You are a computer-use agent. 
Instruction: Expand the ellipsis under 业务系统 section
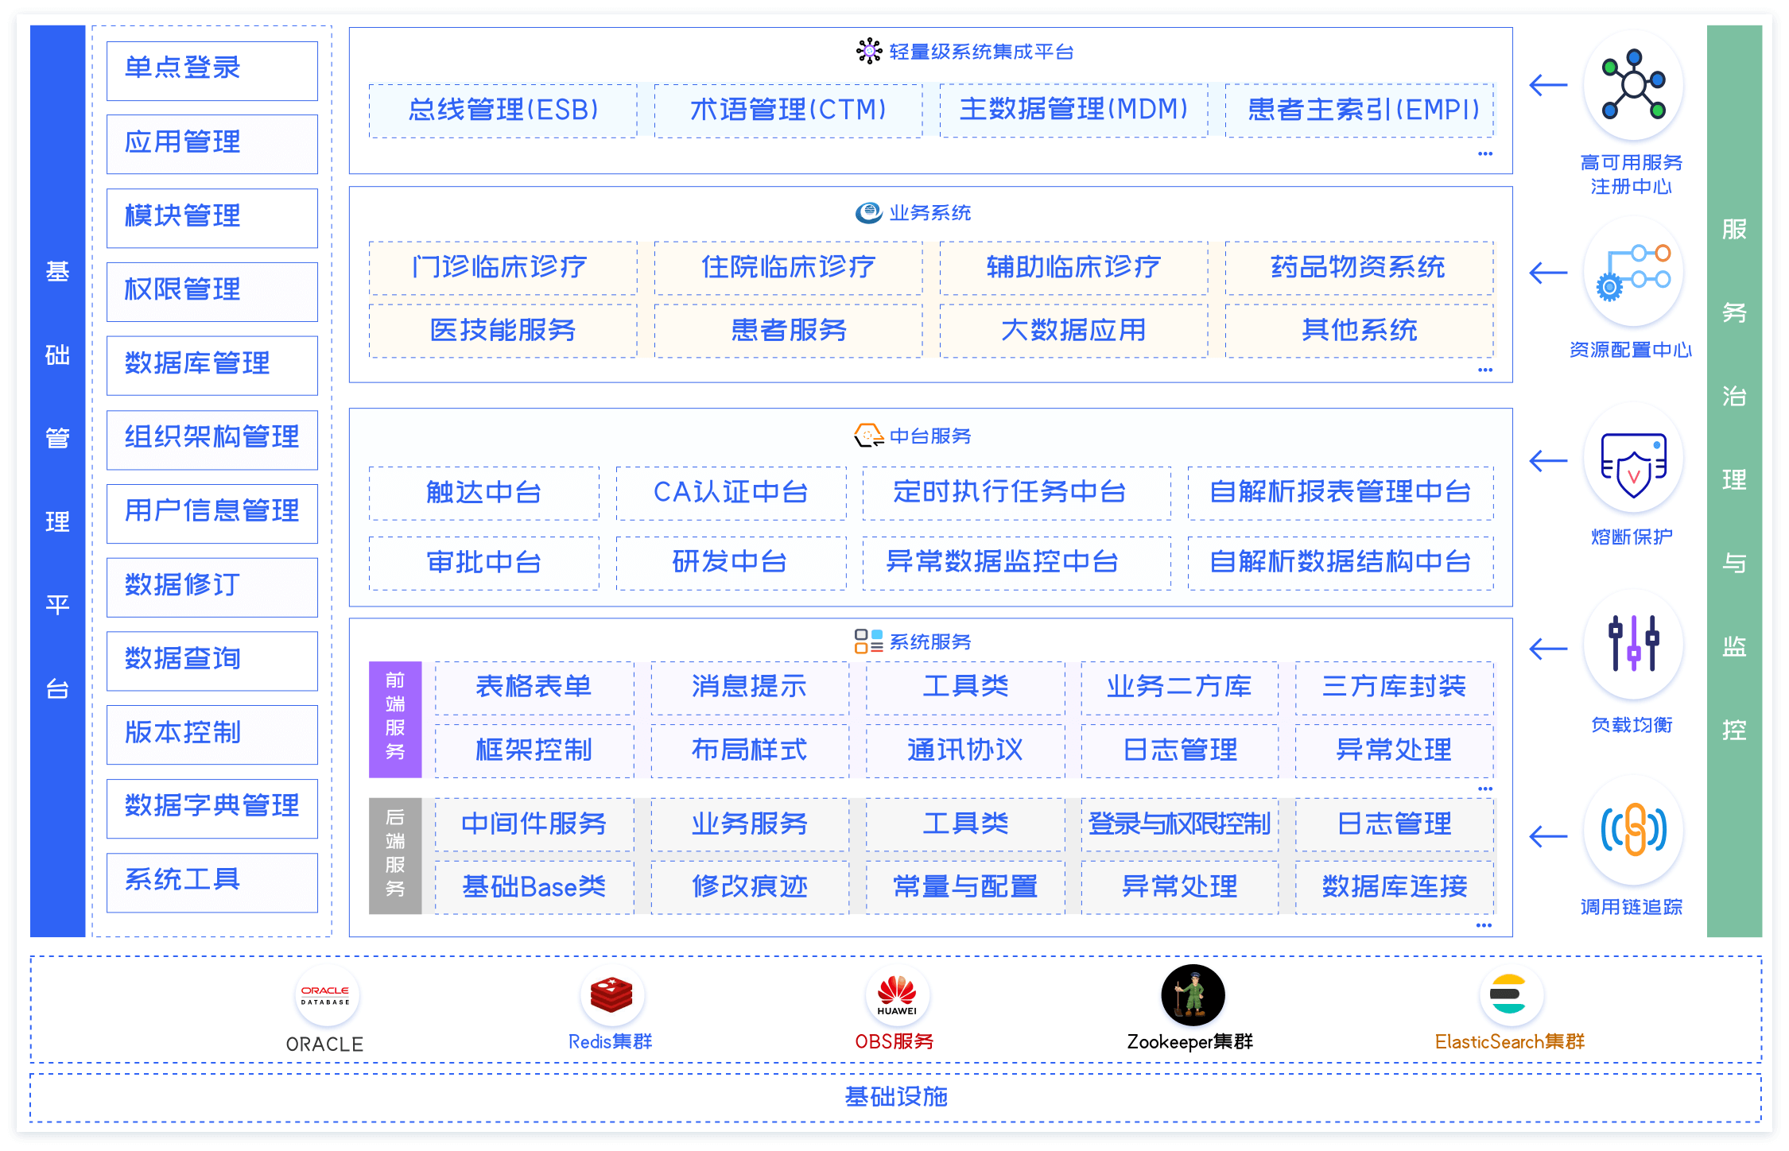1484,370
